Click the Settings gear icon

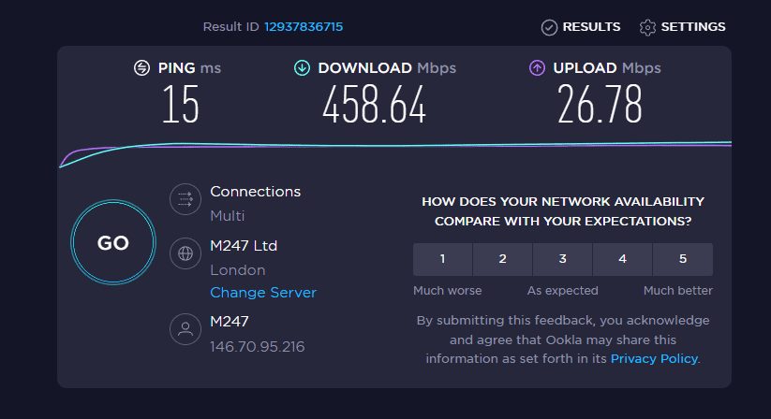(x=647, y=27)
